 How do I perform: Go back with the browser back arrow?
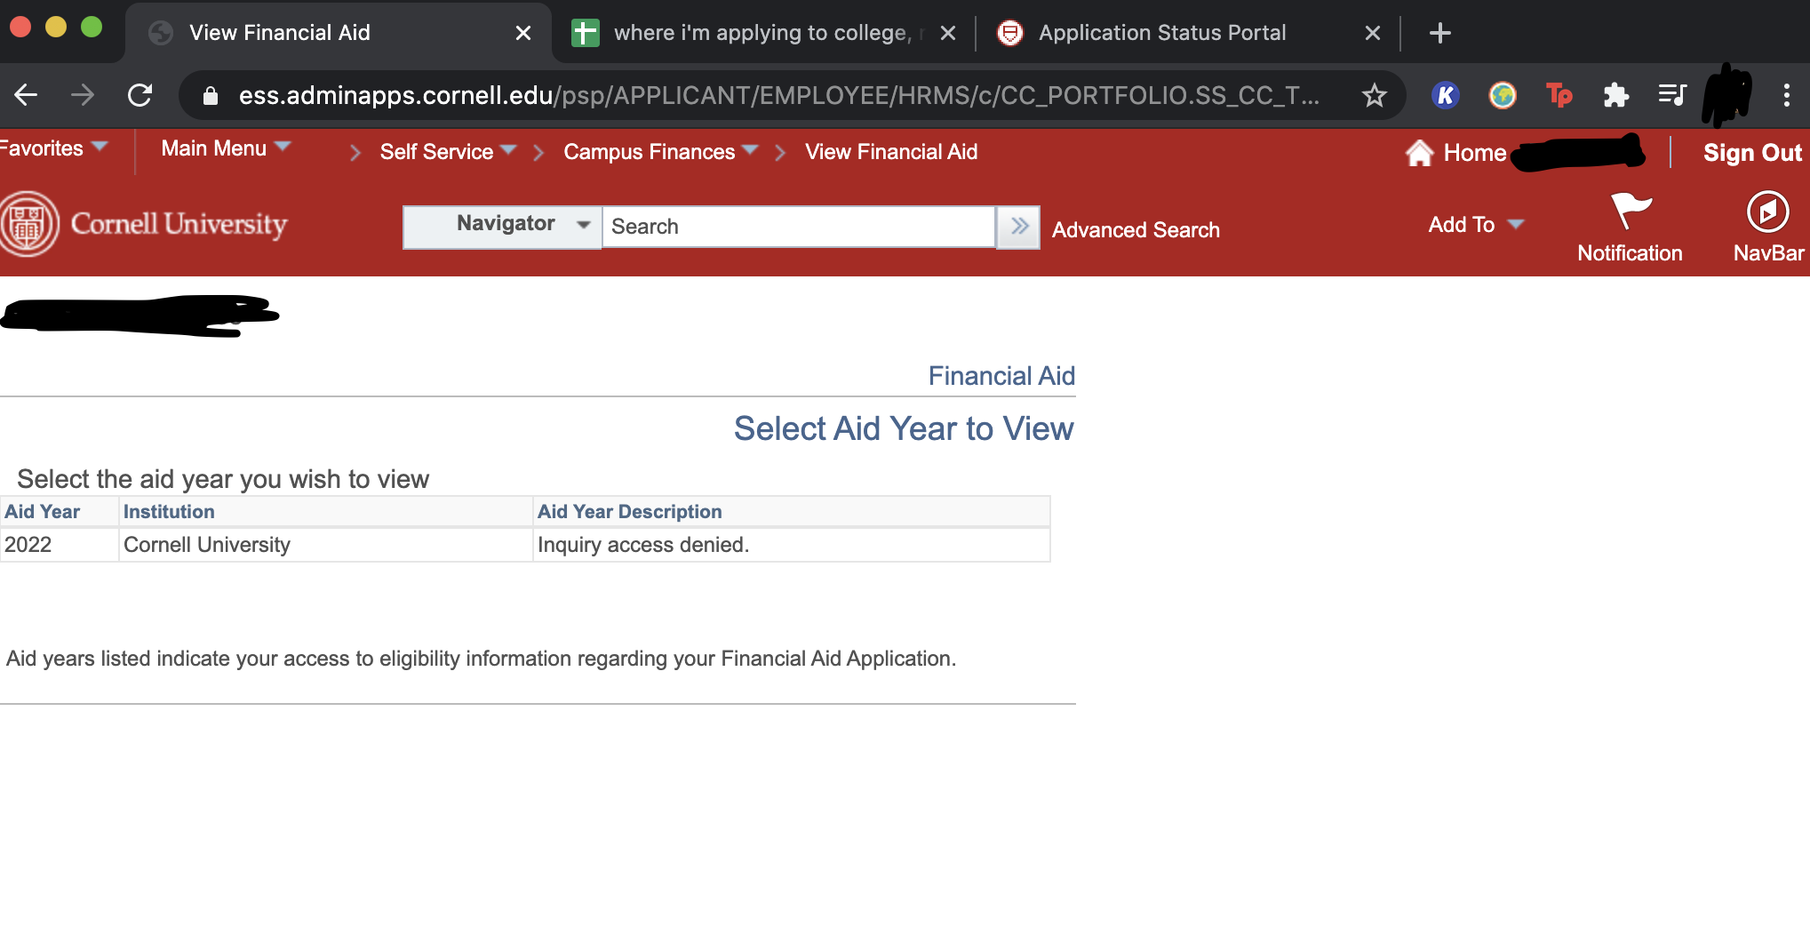[x=26, y=95]
